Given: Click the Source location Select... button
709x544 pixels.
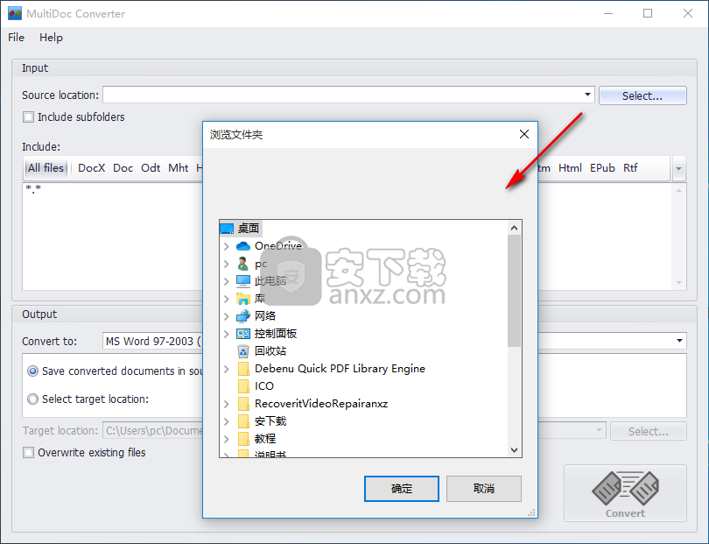Looking at the screenshot, I should pyautogui.click(x=642, y=95).
